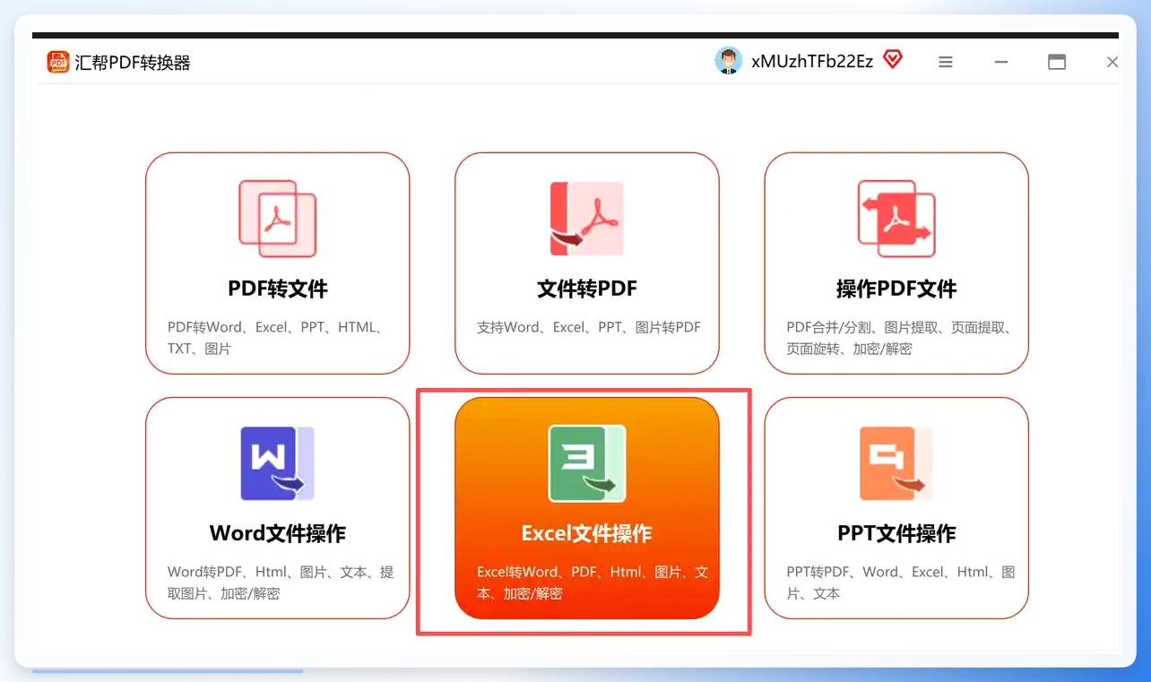The height and width of the screenshot is (682, 1151).
Task: Select the Word文件操作 blue W icon
Action: pyautogui.click(x=278, y=463)
